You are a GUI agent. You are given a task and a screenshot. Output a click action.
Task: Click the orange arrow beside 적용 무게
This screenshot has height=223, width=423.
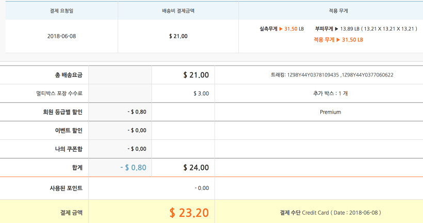[x=338, y=40]
